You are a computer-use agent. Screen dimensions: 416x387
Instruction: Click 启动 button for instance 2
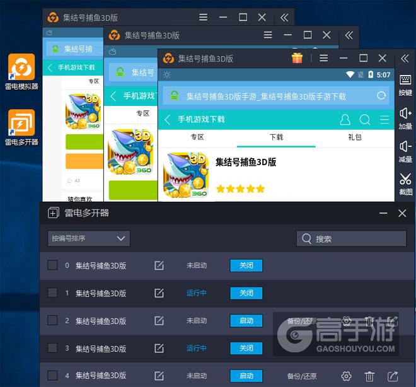(246, 321)
